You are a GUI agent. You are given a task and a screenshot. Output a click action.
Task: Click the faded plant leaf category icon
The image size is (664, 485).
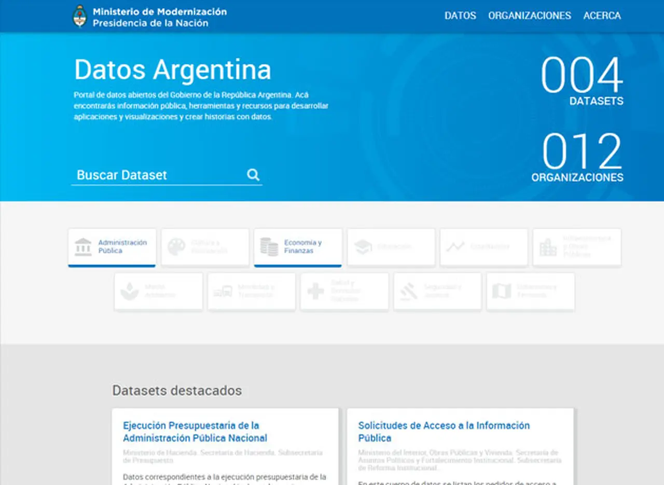click(x=130, y=292)
